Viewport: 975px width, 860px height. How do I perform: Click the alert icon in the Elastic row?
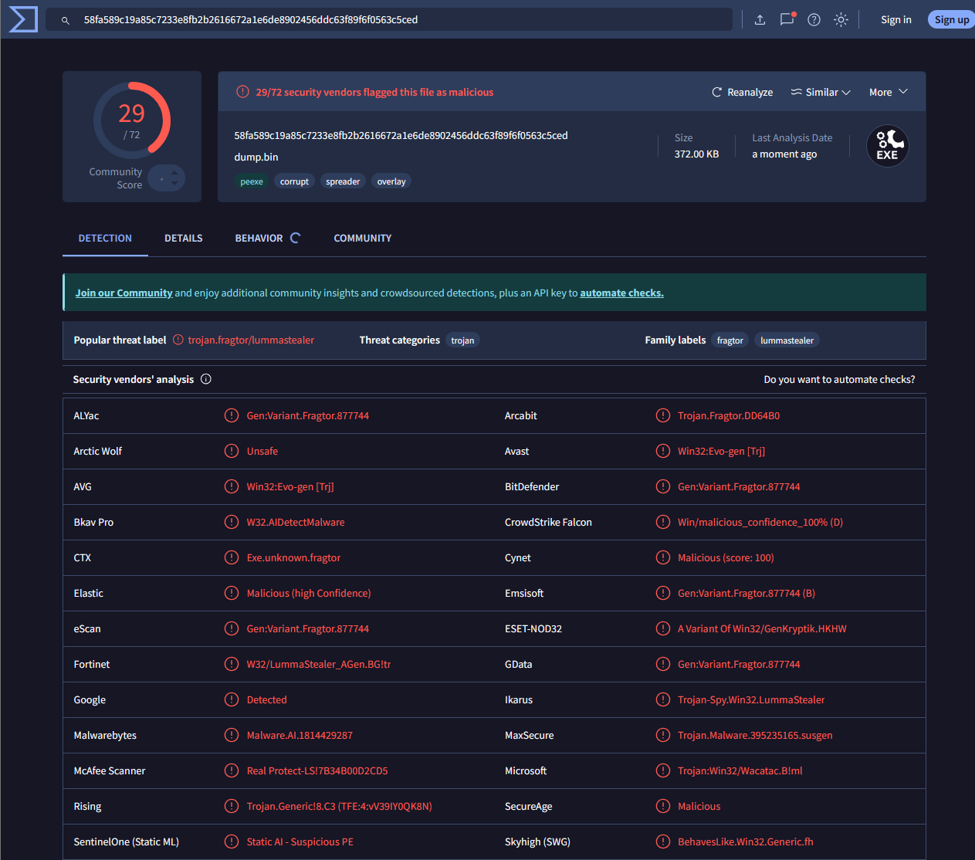coord(232,593)
